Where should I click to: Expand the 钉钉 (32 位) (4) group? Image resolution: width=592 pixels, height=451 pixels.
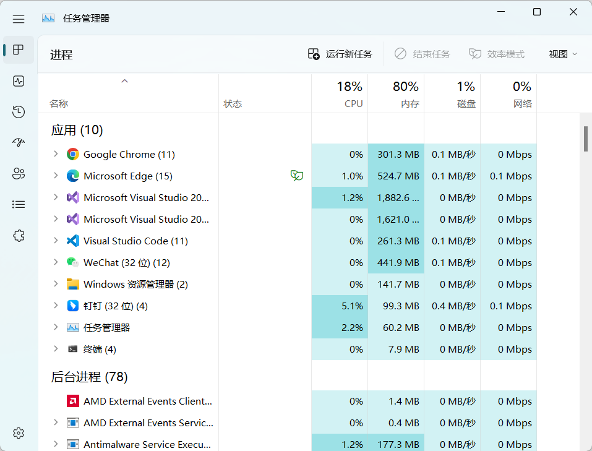click(56, 305)
